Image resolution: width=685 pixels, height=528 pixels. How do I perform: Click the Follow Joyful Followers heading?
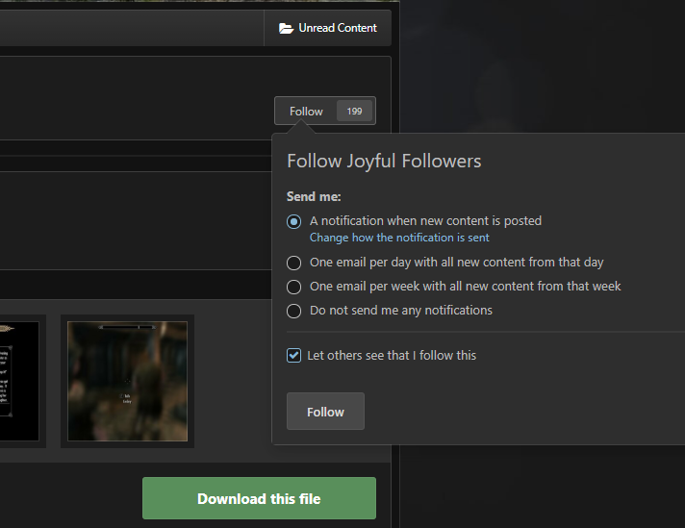[384, 161]
